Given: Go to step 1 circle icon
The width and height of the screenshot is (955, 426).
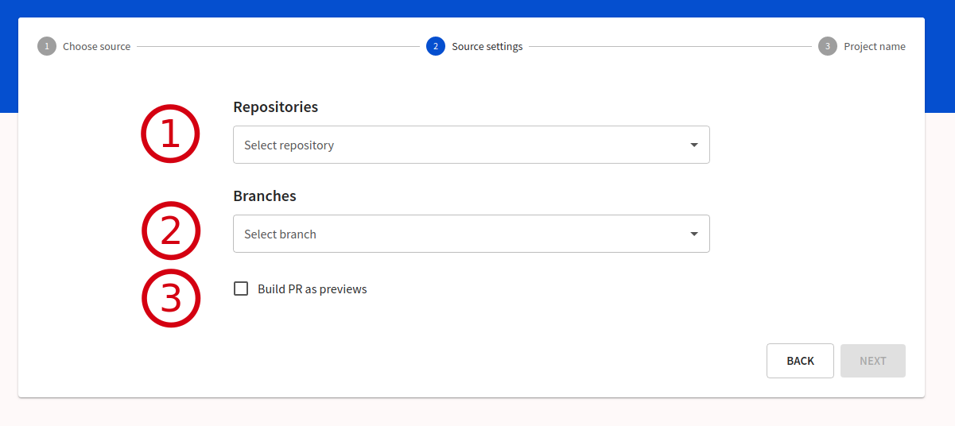Looking at the screenshot, I should tap(47, 46).
